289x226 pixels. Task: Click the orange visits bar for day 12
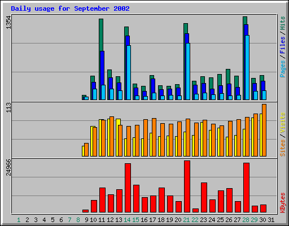click(x=112, y=136)
